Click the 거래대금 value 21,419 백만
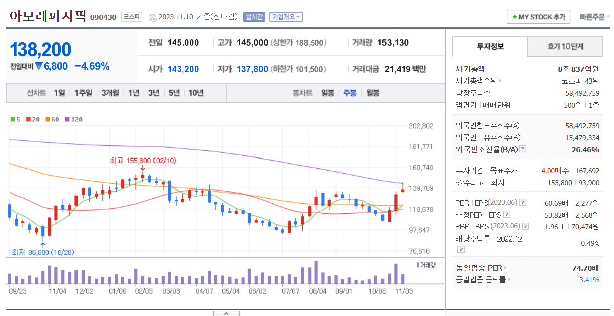The width and height of the screenshot is (614, 316). coord(405,69)
